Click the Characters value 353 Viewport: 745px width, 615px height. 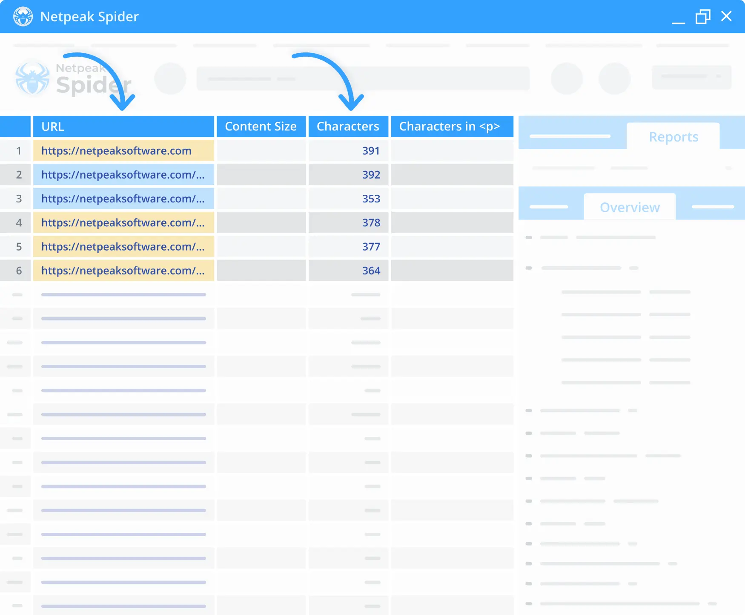tap(371, 199)
